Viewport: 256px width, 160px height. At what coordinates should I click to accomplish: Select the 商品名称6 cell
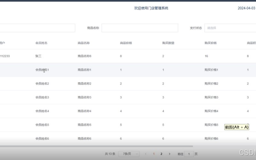point(84,139)
